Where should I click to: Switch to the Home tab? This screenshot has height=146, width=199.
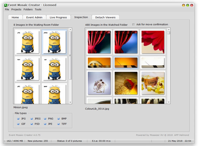tap(15, 17)
